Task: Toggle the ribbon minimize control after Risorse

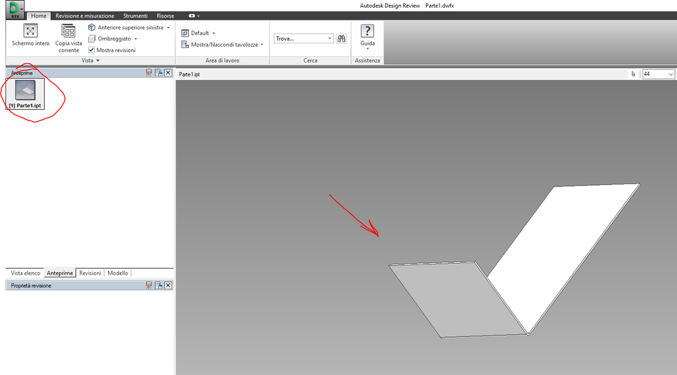Action: (194, 16)
